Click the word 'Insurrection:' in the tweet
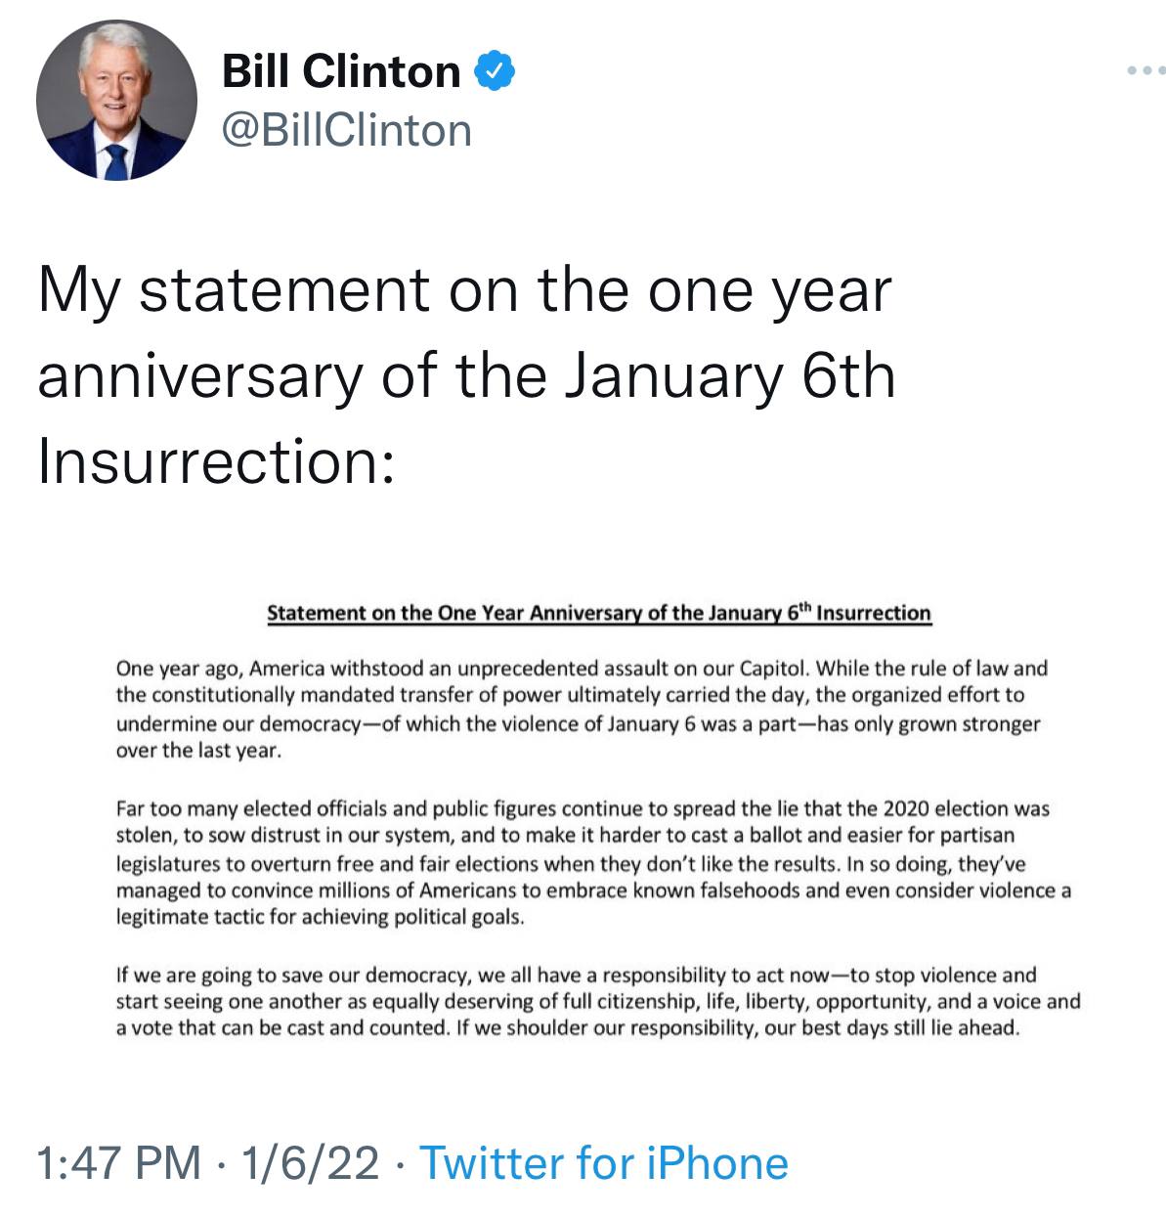Viewport: 1166px width, 1217px height. [217, 461]
